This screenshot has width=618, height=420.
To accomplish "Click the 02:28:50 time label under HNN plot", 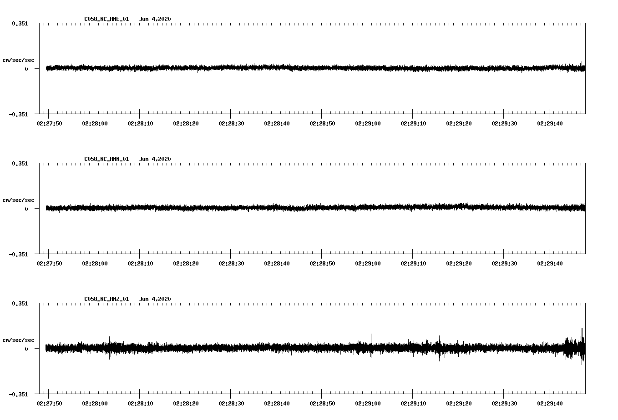I will 322,264.
